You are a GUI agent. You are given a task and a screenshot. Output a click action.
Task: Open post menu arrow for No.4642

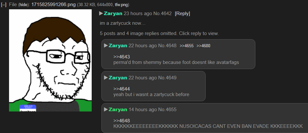point(101,13)
